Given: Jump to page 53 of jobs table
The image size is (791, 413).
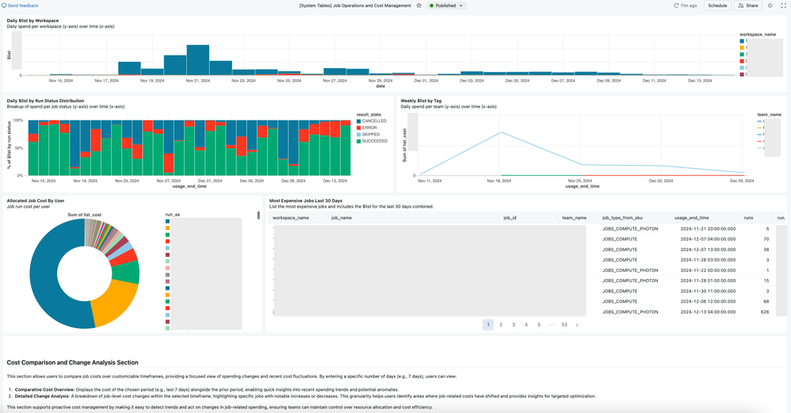Looking at the screenshot, I should click(564, 325).
